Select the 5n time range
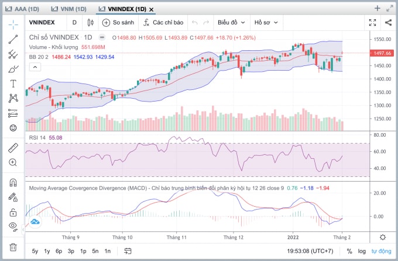Viewport: 398px width, 261px height. coord(95,251)
